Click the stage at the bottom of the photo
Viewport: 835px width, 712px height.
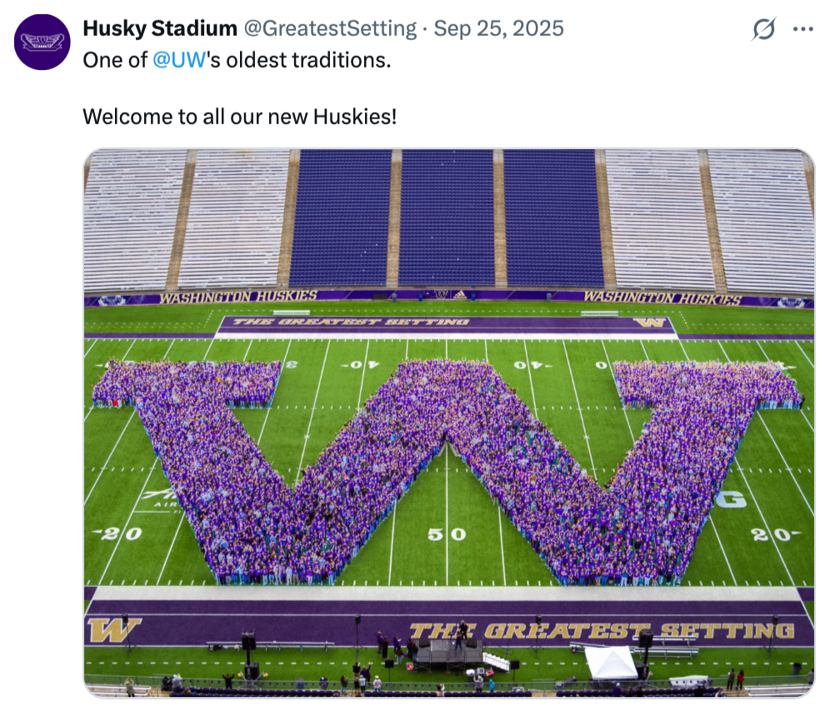tap(449, 654)
